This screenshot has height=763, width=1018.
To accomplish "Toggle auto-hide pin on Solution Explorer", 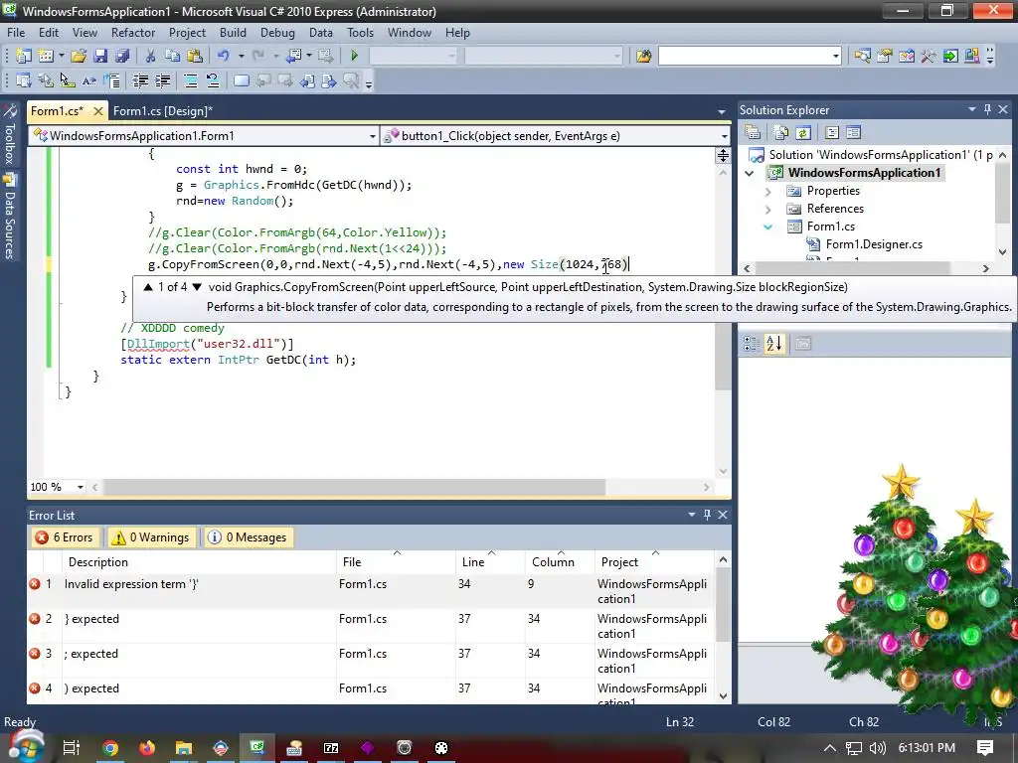I will point(987,109).
